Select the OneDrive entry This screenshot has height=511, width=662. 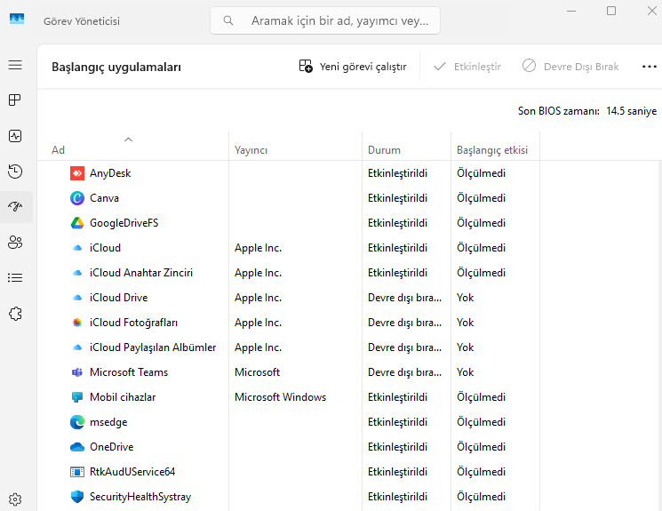[111, 447]
